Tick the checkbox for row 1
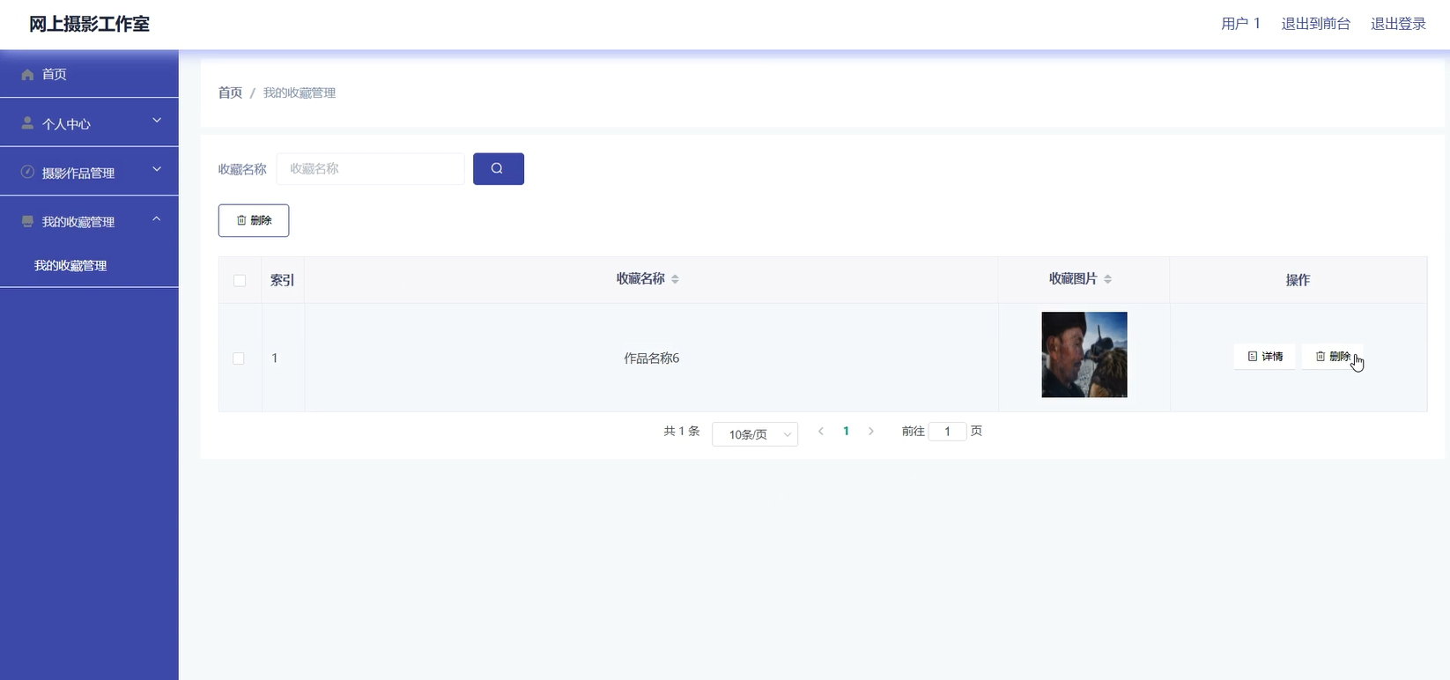Image resolution: width=1450 pixels, height=680 pixels. click(239, 358)
